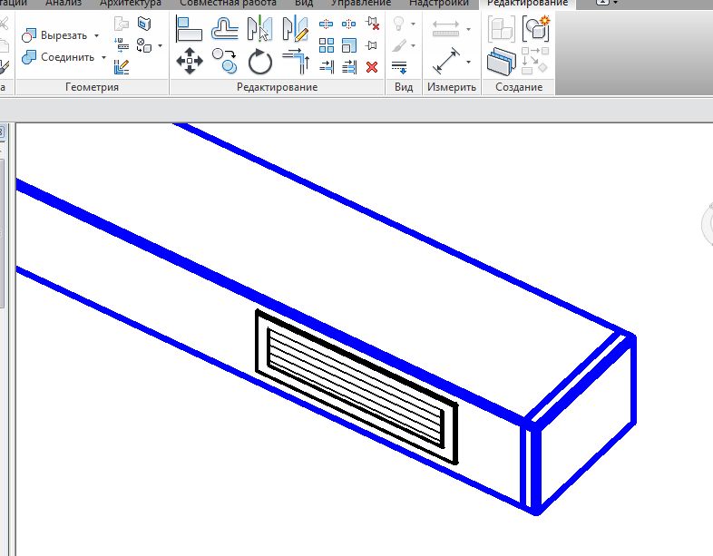Activate the Move tool
Image resolution: width=713 pixels, height=556 pixels.
(190, 61)
